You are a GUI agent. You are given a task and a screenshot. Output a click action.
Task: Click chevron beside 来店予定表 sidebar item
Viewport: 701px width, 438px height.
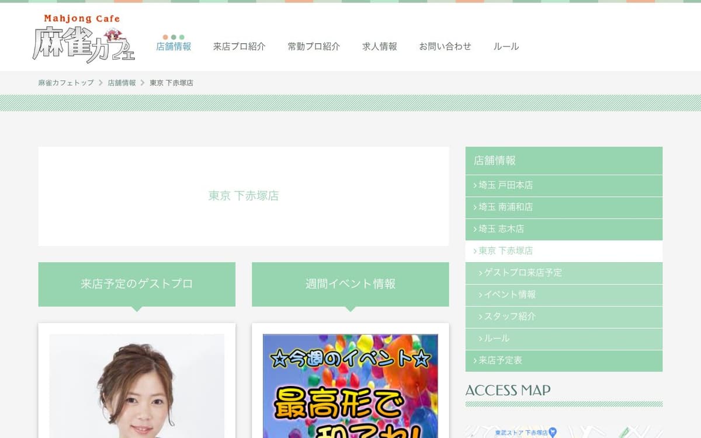pos(475,360)
